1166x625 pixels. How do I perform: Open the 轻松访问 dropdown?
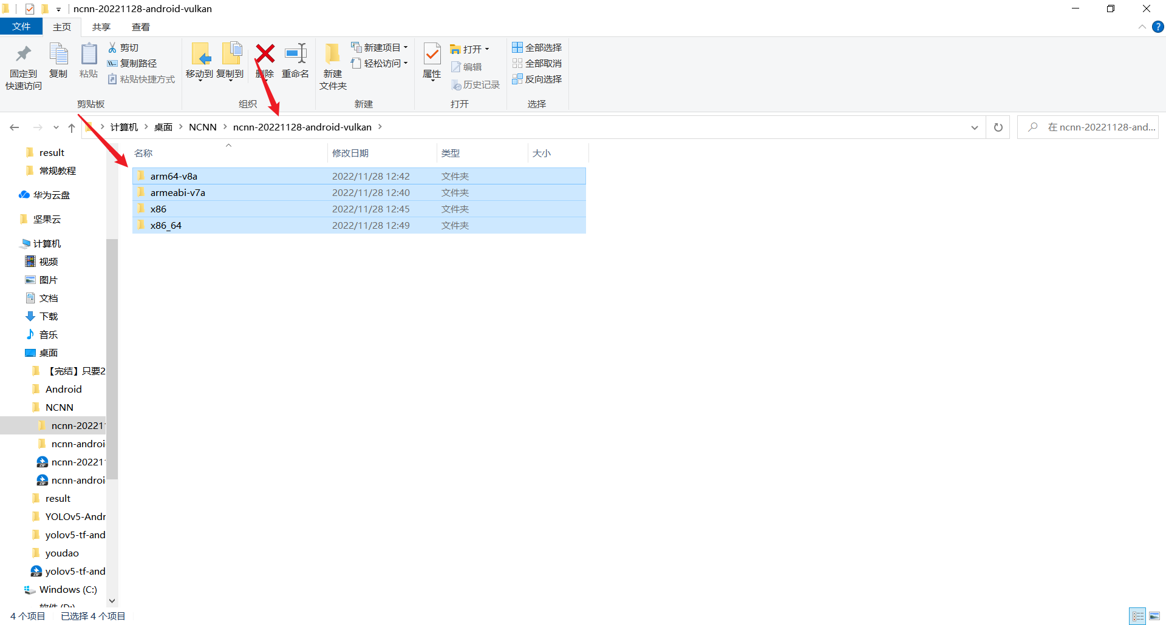point(380,63)
